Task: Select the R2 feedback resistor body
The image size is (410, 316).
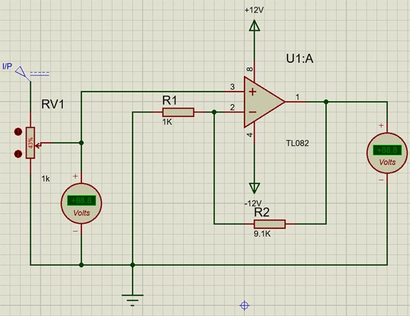Action: click(270, 224)
